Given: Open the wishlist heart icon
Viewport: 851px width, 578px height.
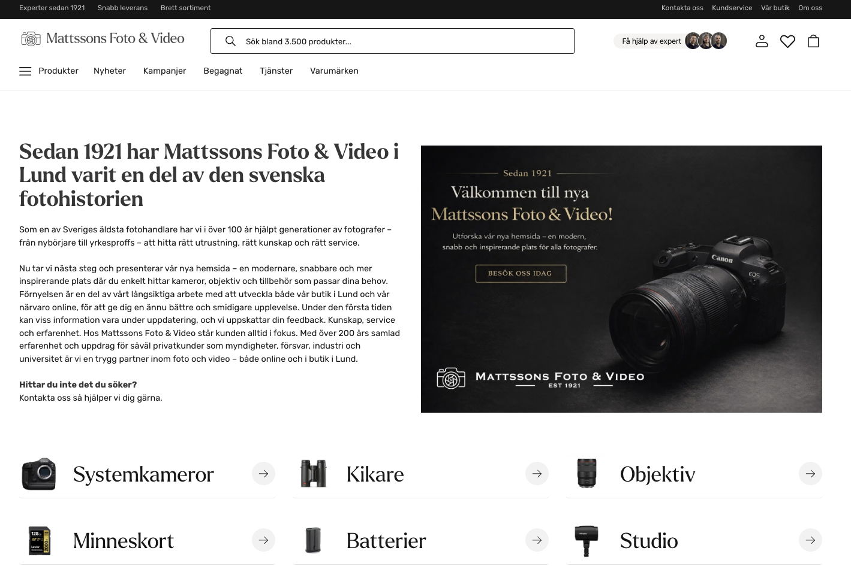Looking at the screenshot, I should click(787, 41).
